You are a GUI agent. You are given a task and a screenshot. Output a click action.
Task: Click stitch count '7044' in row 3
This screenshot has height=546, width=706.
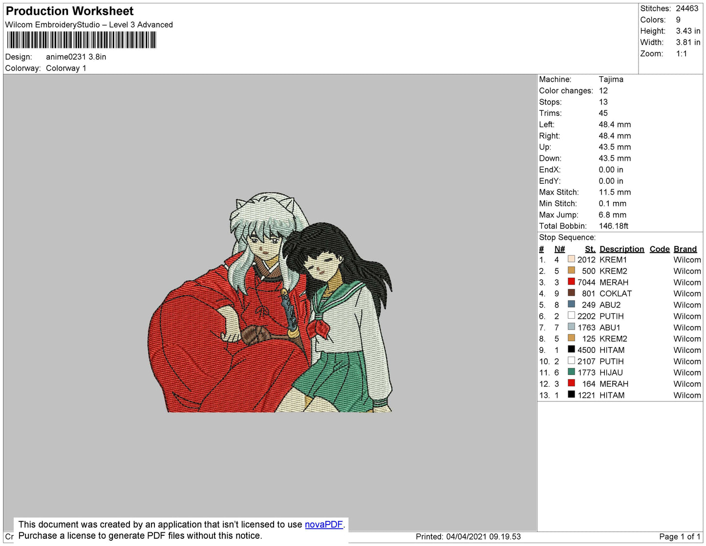(586, 282)
